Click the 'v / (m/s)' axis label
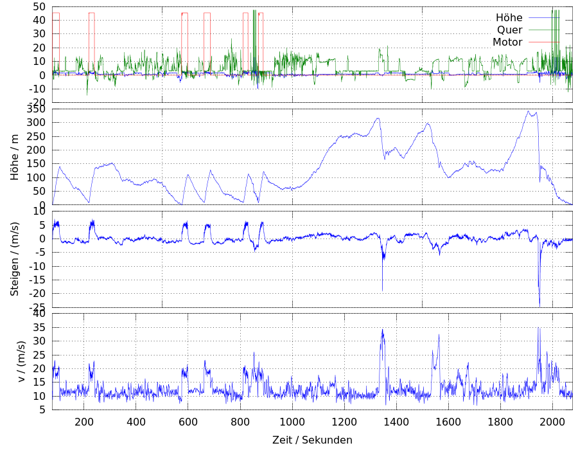578x450 pixels. coord(21,361)
